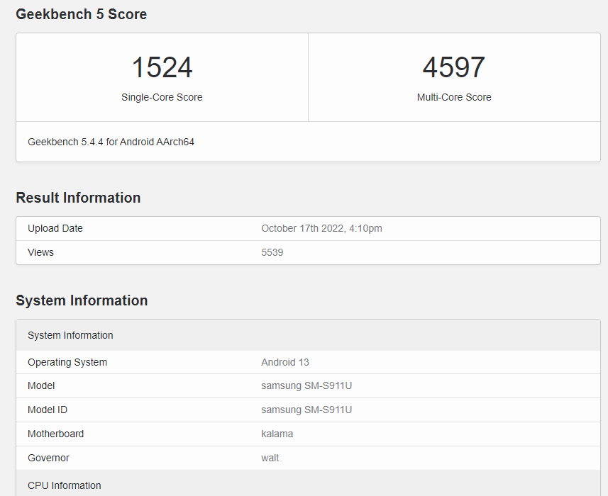Screen dimensions: 608x496
Task: Click the System Information table header row
Action: coord(70,335)
